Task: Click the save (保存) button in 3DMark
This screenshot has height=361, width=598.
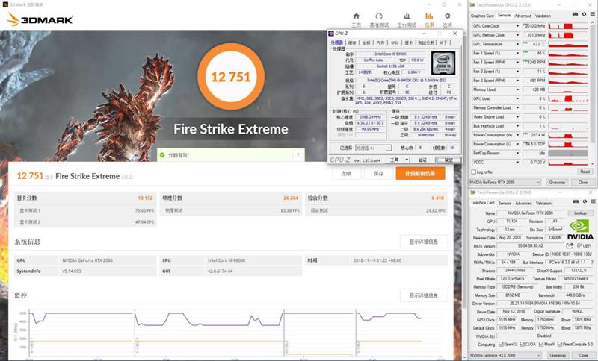Action: click(378, 174)
